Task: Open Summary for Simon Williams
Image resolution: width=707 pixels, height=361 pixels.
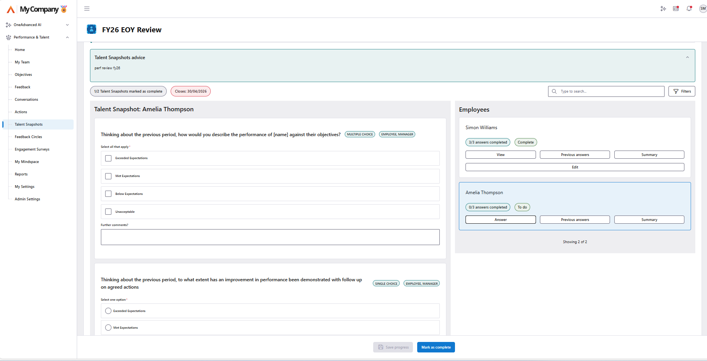Action: click(649, 155)
